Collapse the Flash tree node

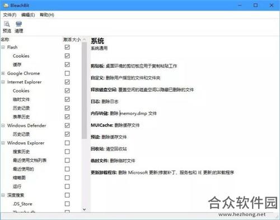pyautogui.click(x=3, y=47)
